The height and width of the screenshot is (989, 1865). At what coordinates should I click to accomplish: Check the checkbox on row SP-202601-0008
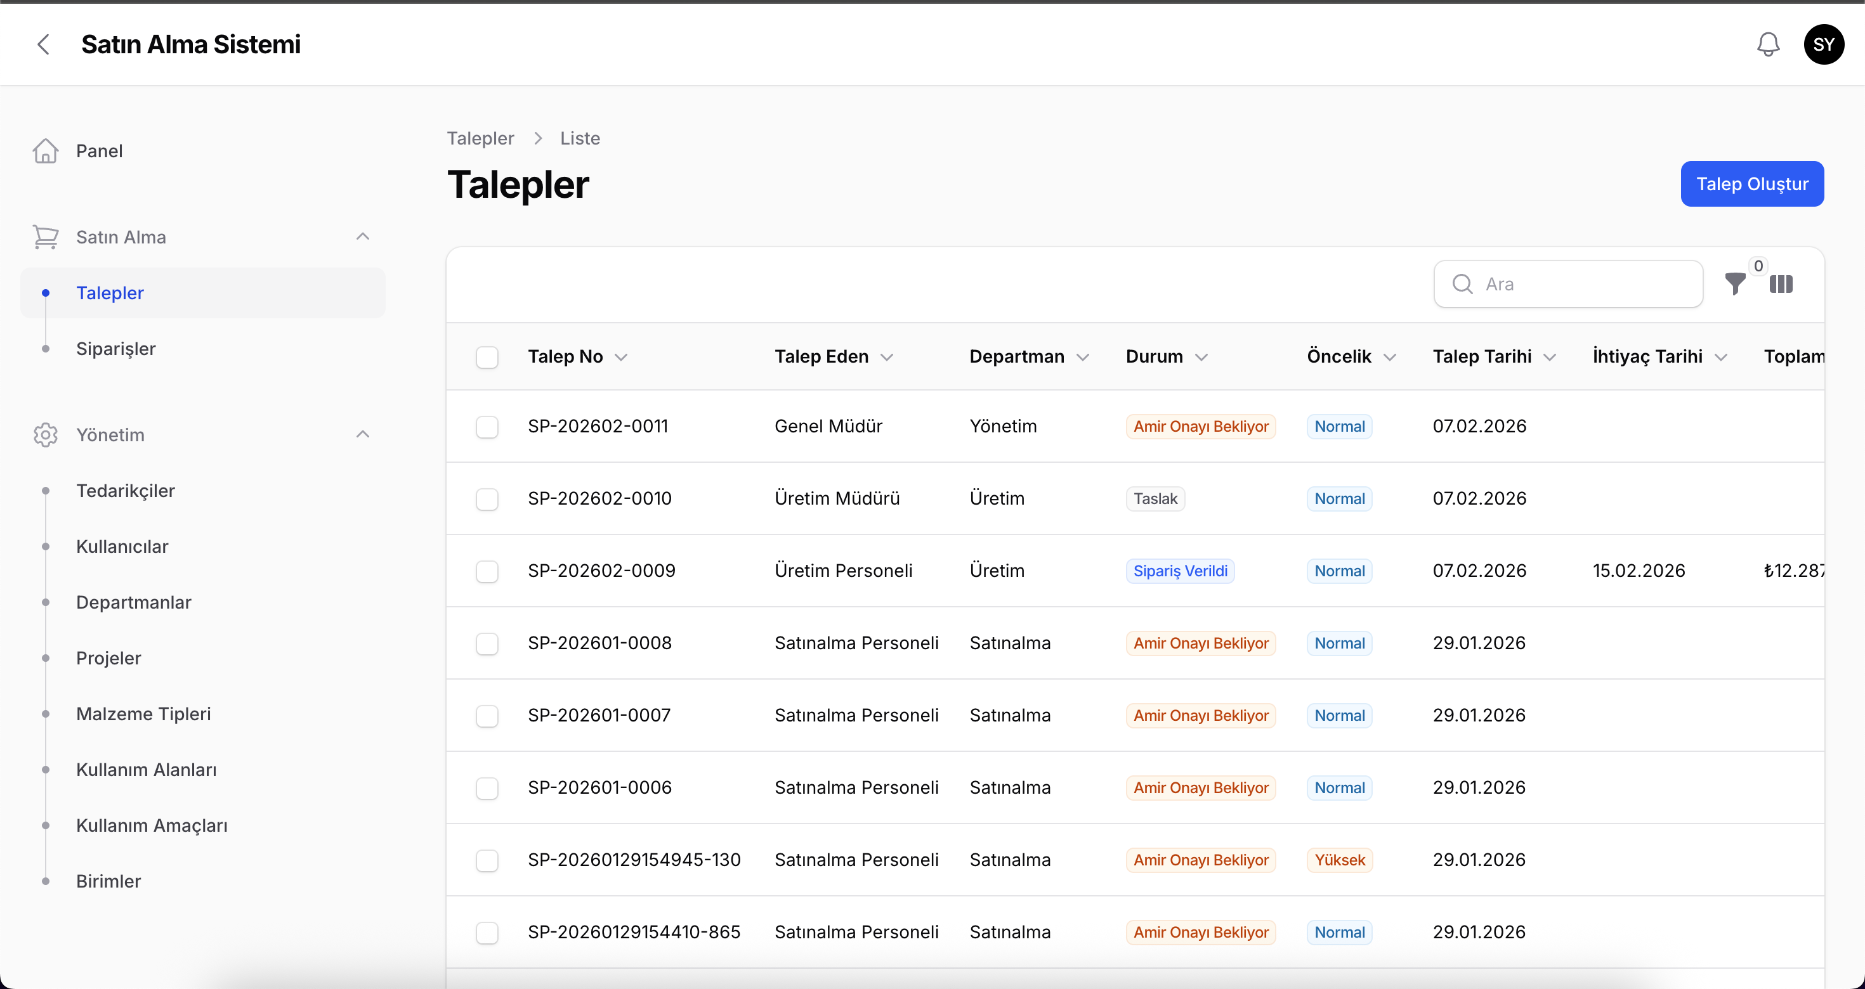point(487,643)
